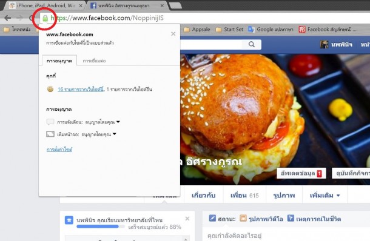
Task: Open the การตั้งค่าไซต์ site settings link
Action: [59, 150]
